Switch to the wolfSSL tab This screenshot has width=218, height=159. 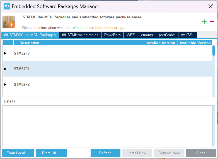click(188, 35)
